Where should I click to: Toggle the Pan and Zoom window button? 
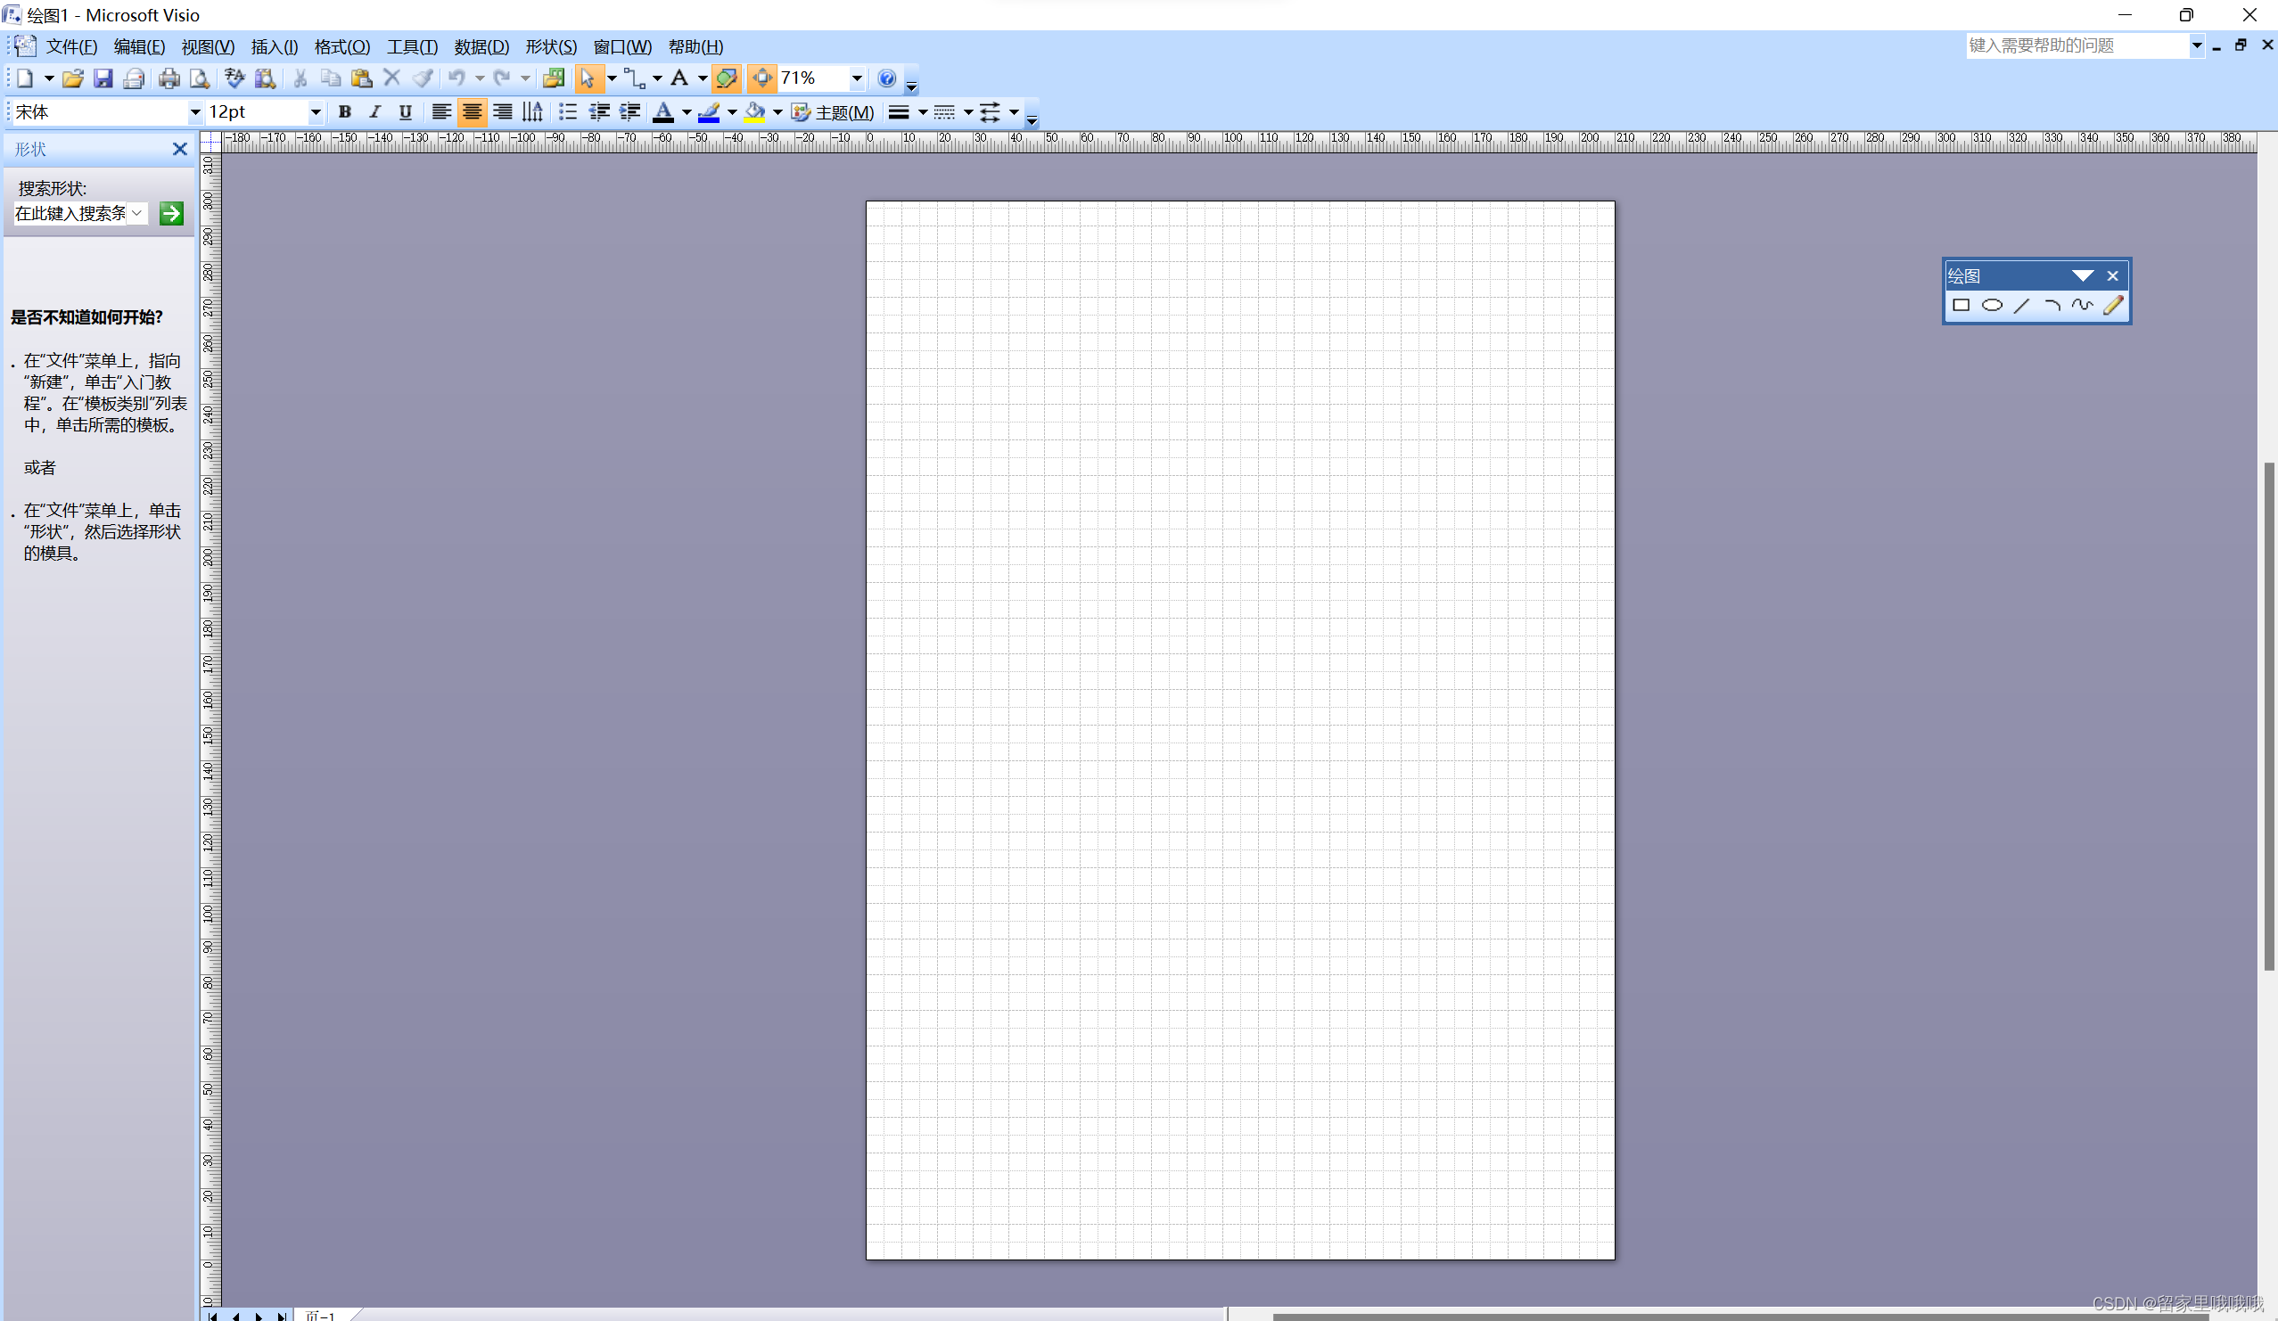tap(762, 78)
